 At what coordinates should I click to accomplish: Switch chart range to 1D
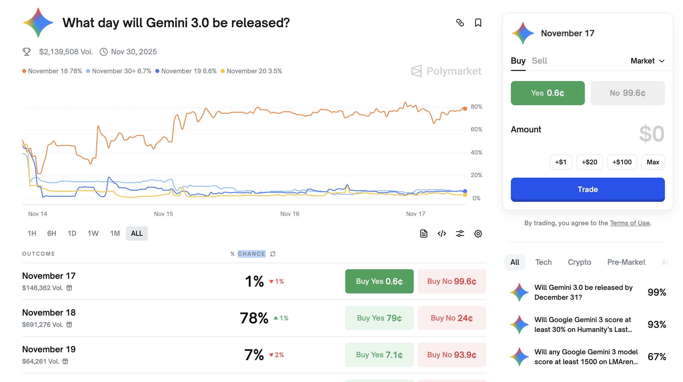[72, 234]
